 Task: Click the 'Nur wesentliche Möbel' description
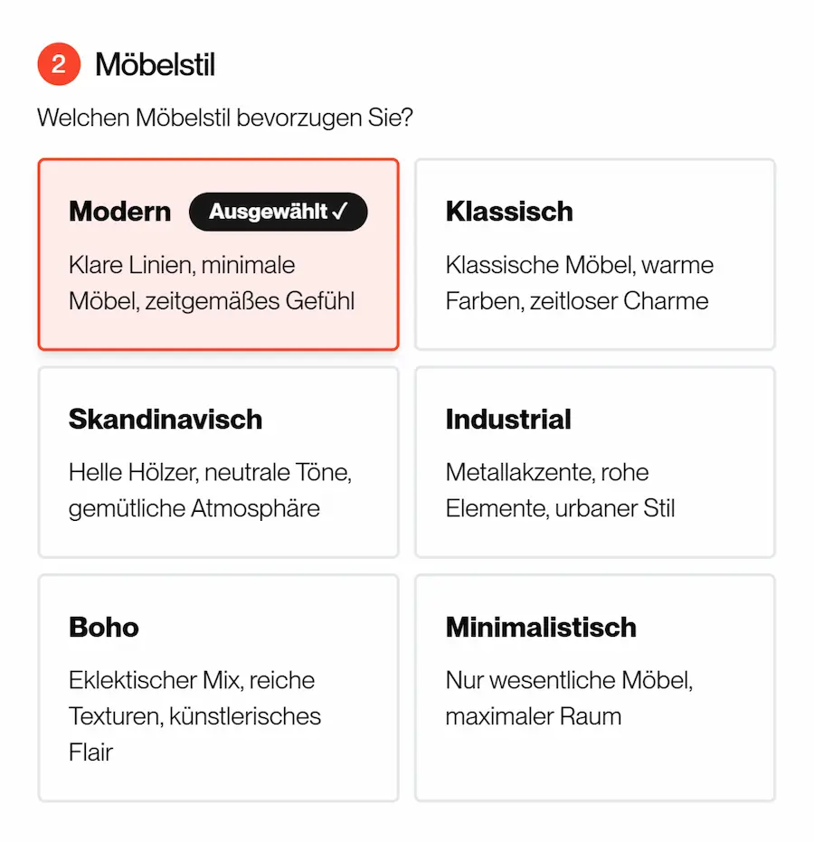tap(569, 680)
